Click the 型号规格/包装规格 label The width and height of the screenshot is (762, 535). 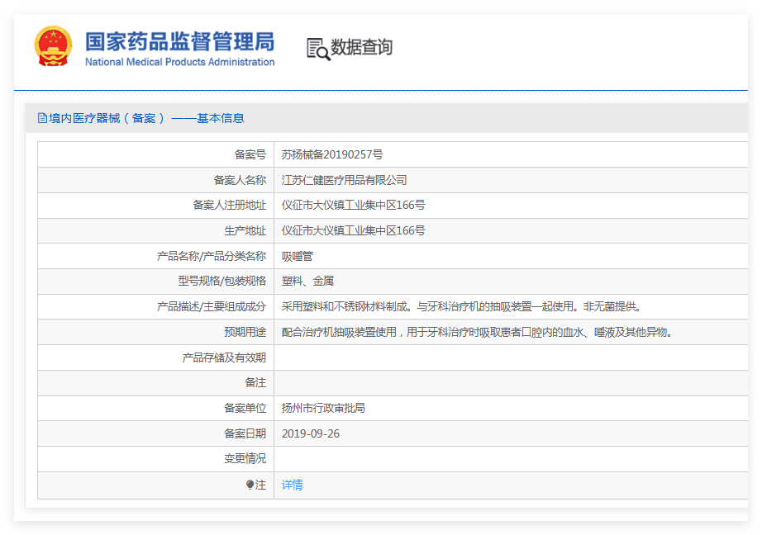tap(222, 281)
